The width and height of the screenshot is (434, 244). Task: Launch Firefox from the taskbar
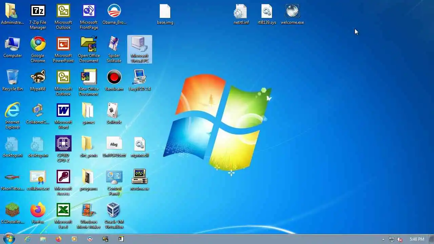coord(59,239)
